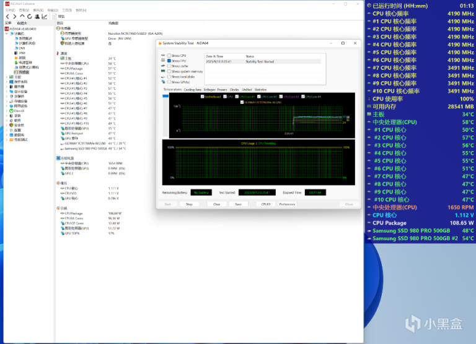Click the Back navigation arrow in AIDA64 toolbar
Viewport: 476px width, 344px height.
[x=7, y=16]
